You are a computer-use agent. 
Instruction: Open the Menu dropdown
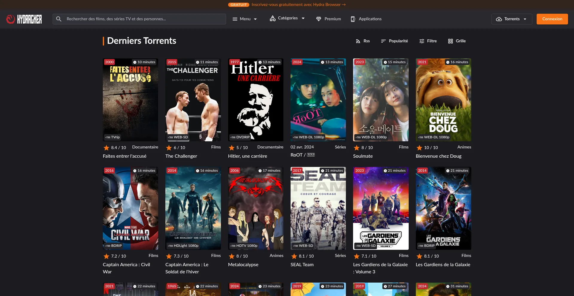point(245,19)
